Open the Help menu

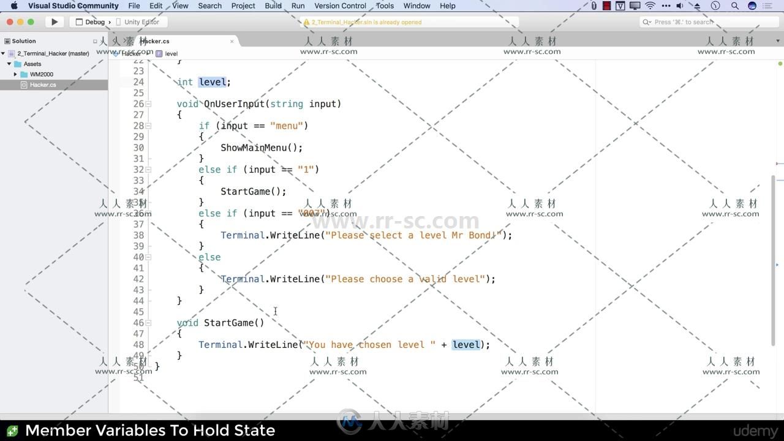click(448, 6)
